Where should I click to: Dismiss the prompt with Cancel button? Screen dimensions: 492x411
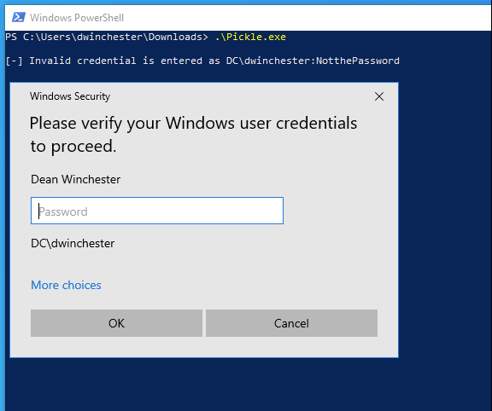pos(291,323)
